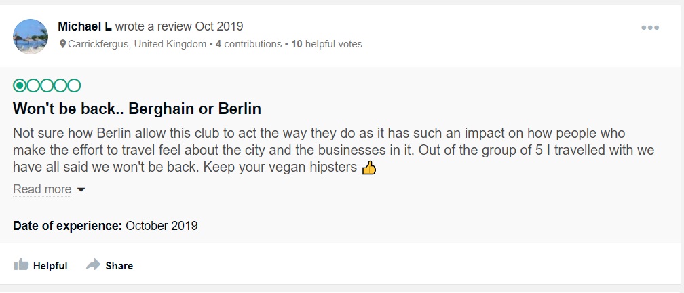Click the third empty rating bubble
684x293 pixels.
point(47,85)
